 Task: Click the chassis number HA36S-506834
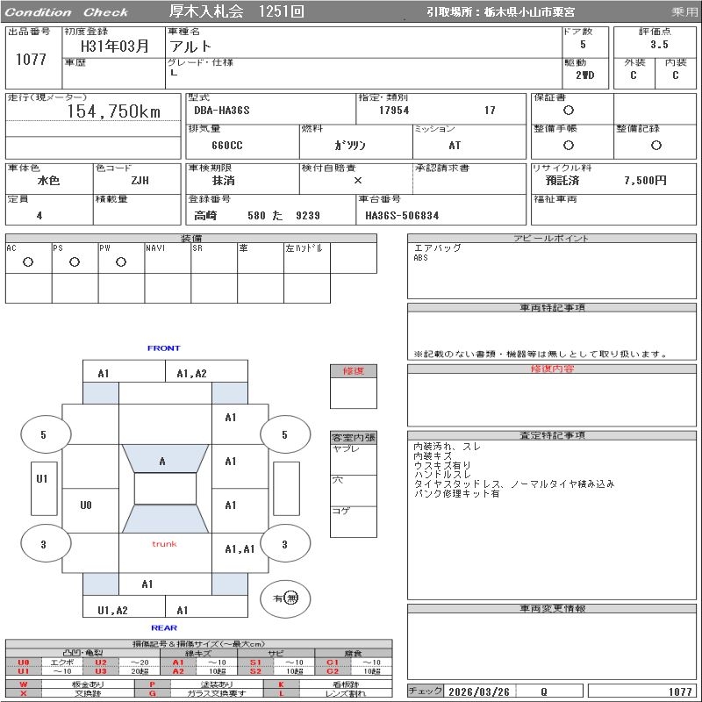click(x=402, y=216)
